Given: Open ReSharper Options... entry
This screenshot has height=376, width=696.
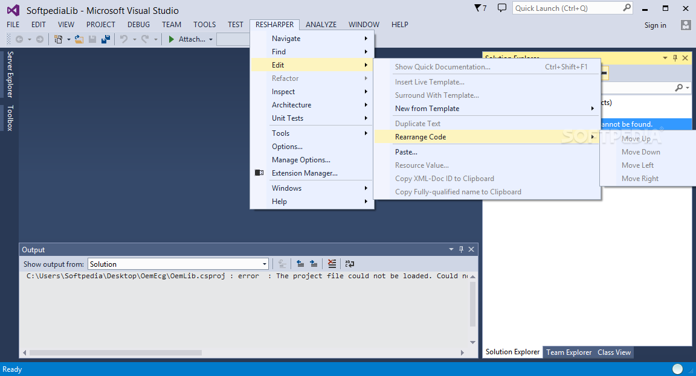Looking at the screenshot, I should point(312,147).
